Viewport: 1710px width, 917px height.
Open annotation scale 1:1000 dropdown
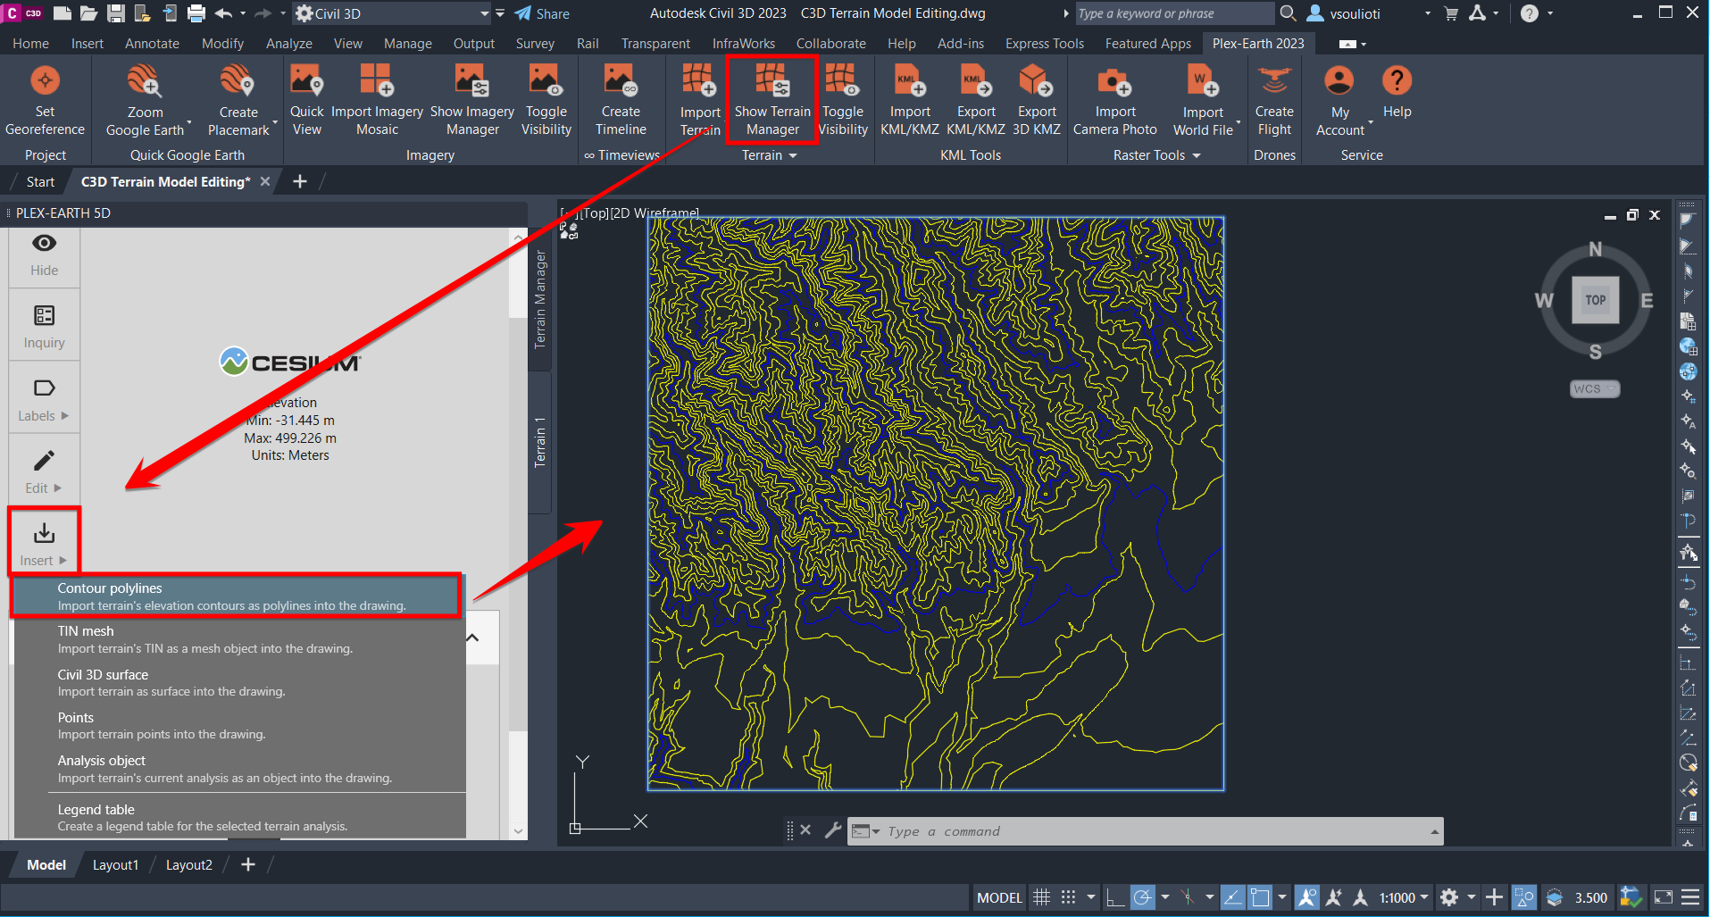pyautogui.click(x=1404, y=897)
